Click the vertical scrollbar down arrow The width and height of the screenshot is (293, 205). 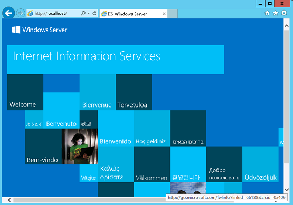coord(287,190)
